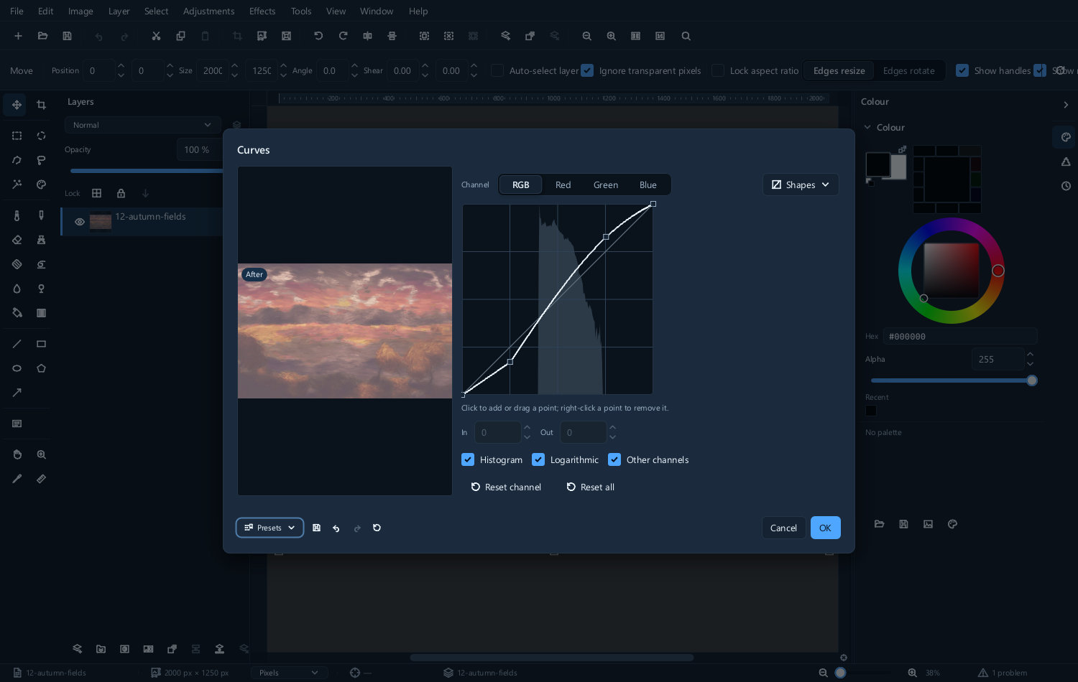Select the Arrow tool
This screenshot has width=1078, height=682.
[x=17, y=393]
